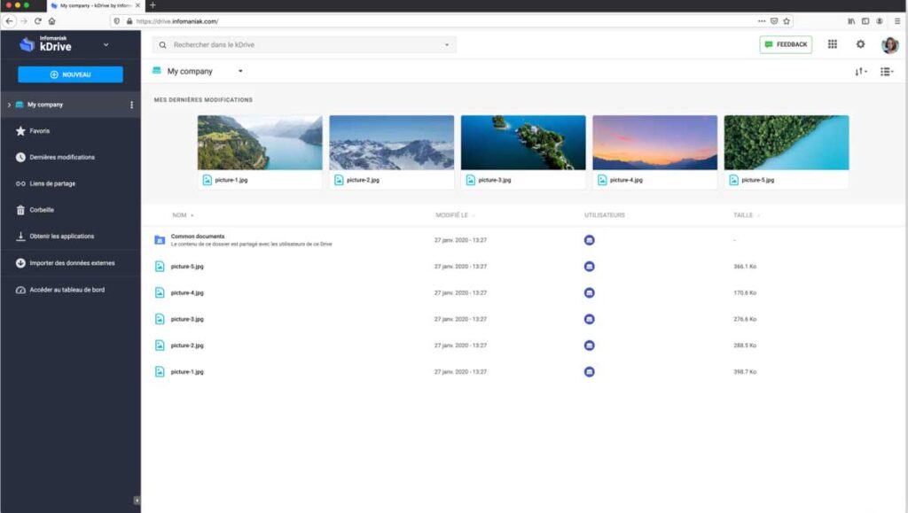Expand the kDrive selector chevron
The image size is (908, 513).
coord(106,44)
